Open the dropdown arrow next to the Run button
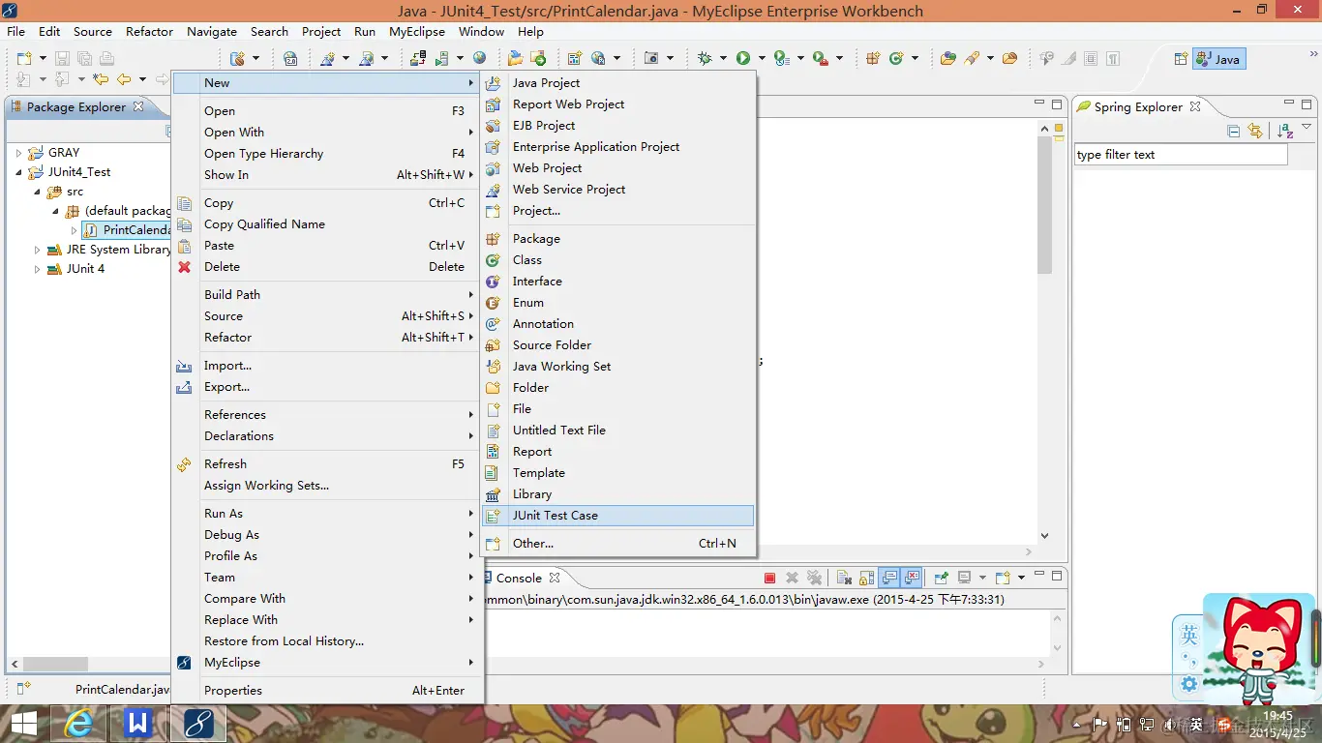1322x743 pixels. point(762,58)
